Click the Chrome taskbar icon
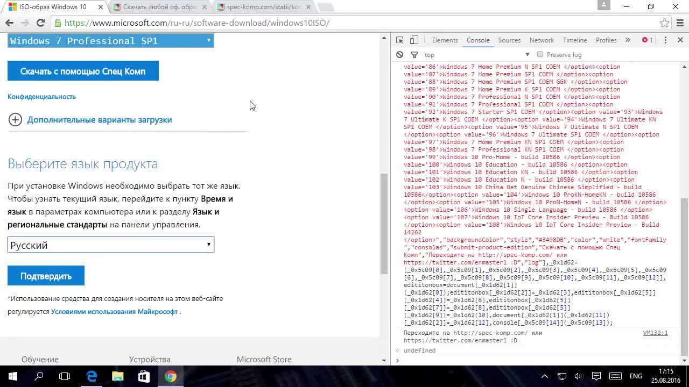This screenshot has height=387, width=689. pyautogui.click(x=170, y=376)
